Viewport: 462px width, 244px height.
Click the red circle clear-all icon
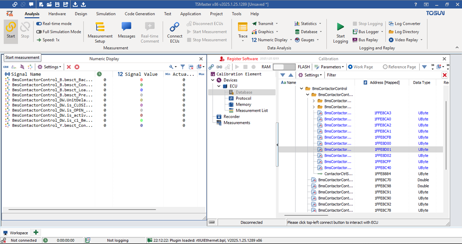point(77,67)
